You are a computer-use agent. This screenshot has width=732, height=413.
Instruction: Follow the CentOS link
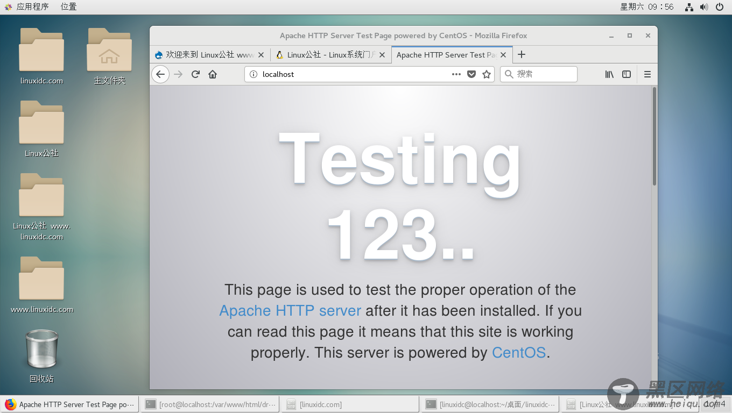click(x=519, y=353)
